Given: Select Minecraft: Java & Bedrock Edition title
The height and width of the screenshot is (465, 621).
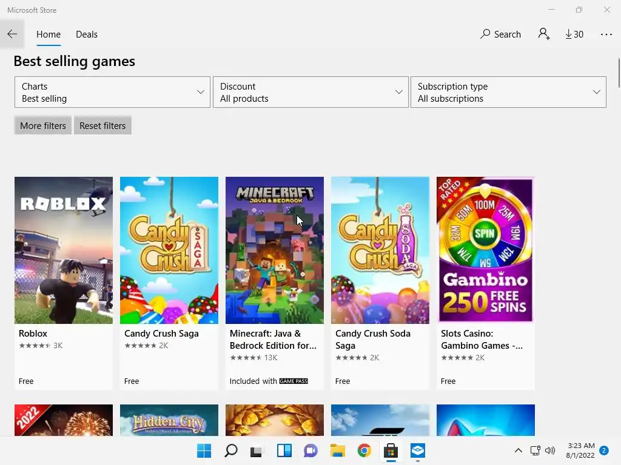Looking at the screenshot, I should [x=273, y=339].
